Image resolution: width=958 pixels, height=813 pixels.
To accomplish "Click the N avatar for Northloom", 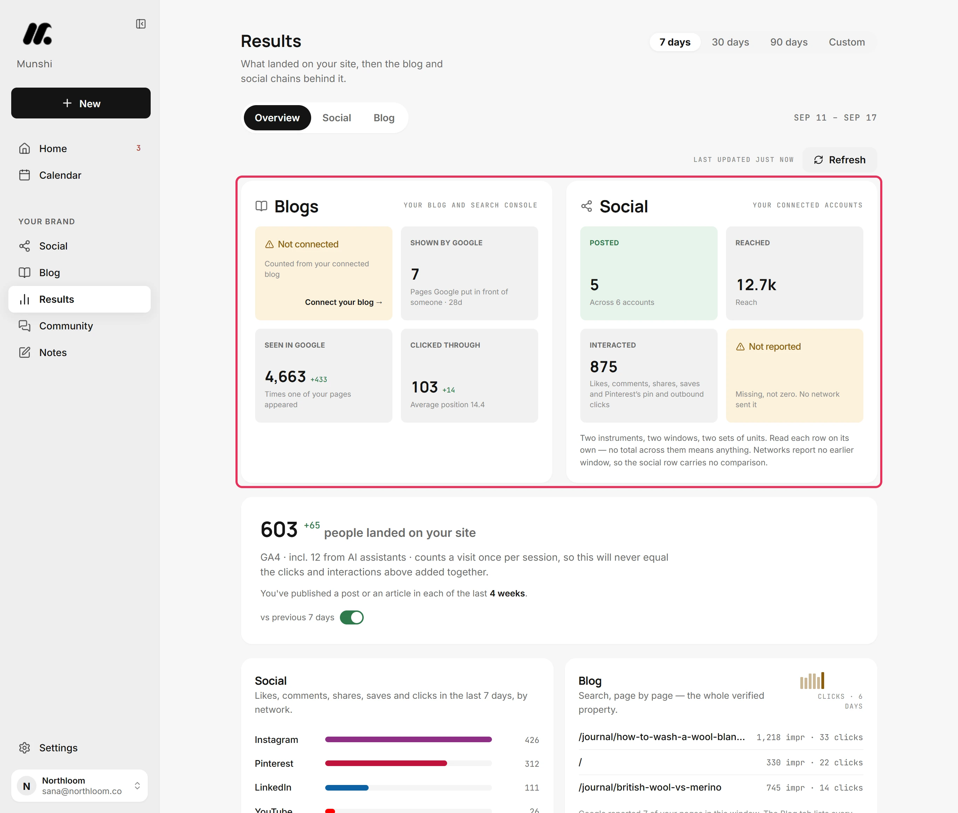I will click(x=27, y=786).
